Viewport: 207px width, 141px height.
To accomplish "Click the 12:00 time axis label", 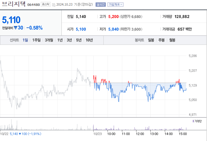I will point(140,134).
